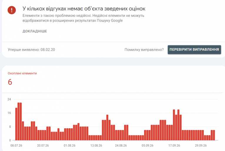Click the 17.09.26 date axis label

pyautogui.click(x=174, y=145)
